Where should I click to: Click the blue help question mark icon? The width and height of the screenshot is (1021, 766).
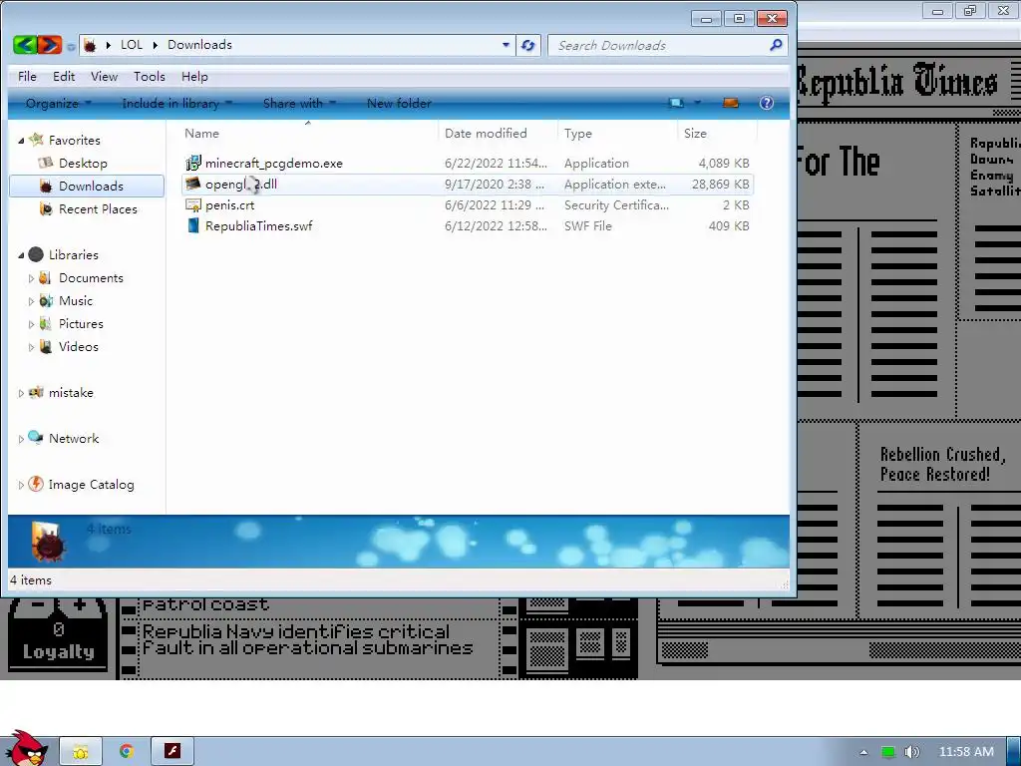[x=767, y=103]
